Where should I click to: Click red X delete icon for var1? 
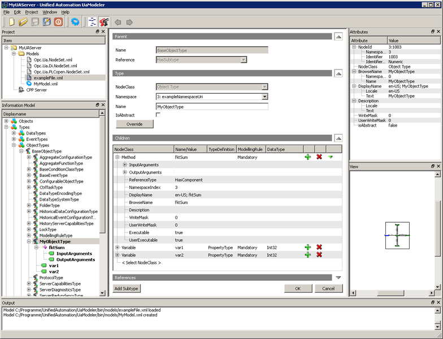point(319,247)
